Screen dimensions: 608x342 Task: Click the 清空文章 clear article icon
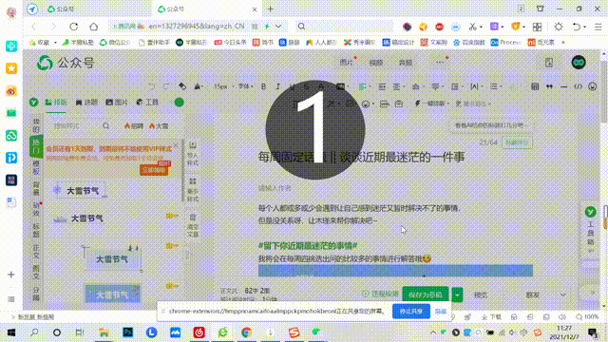[193, 226]
